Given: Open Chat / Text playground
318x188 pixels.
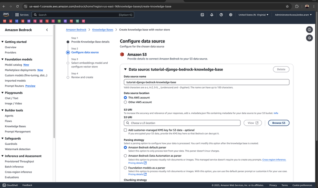Looking at the screenshot, I should point(12,98).
